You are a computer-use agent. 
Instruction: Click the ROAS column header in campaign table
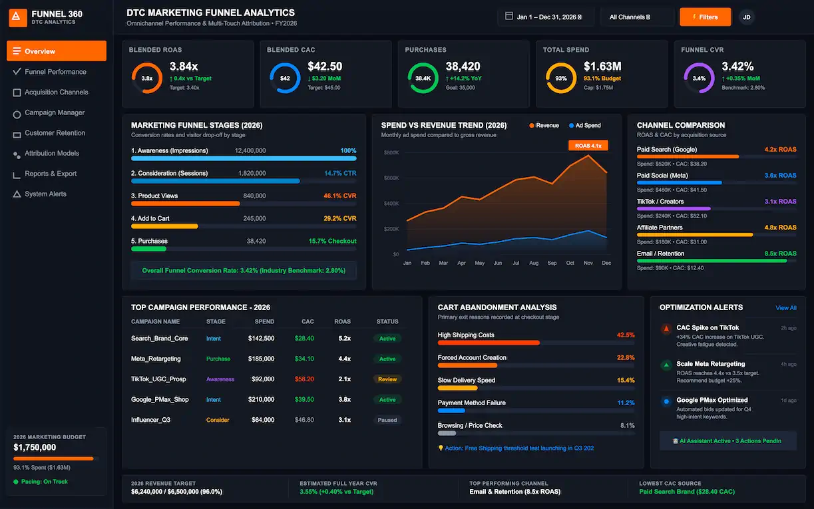[343, 322]
